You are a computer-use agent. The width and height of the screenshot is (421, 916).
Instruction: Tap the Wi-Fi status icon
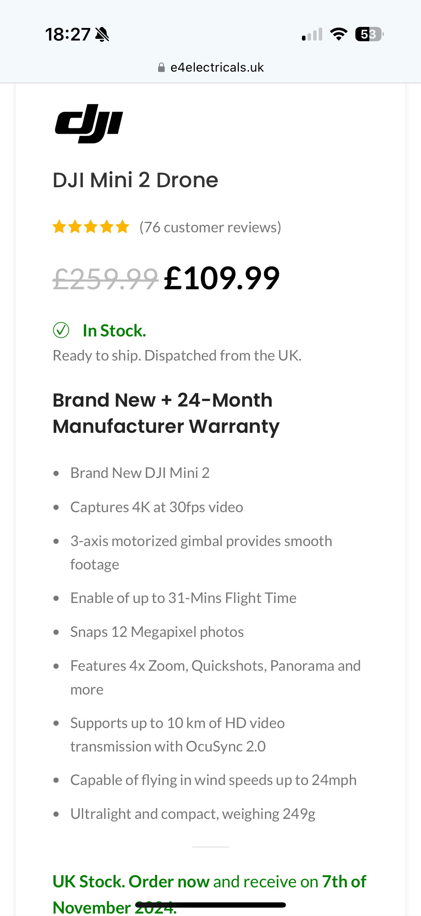[x=339, y=34]
